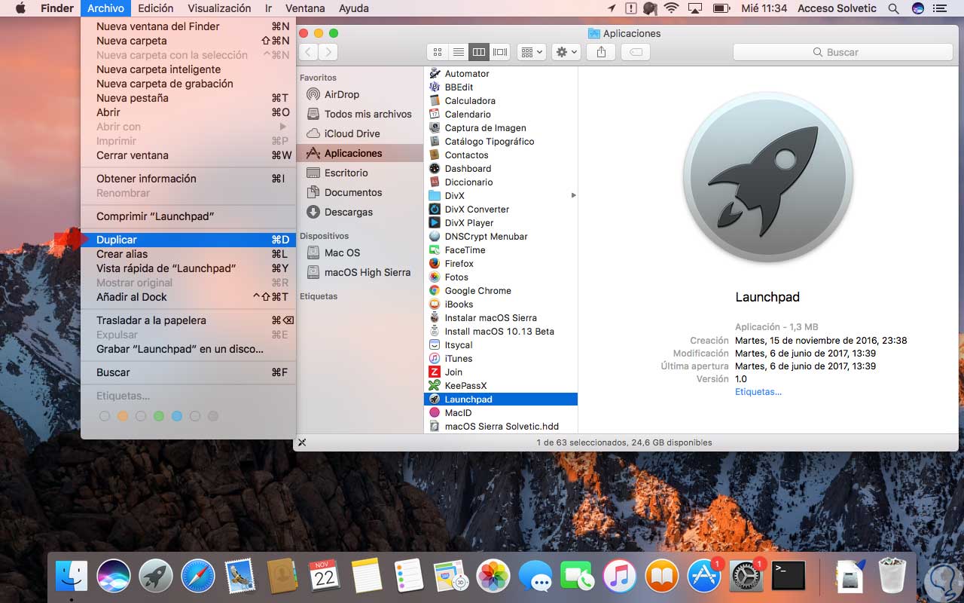Apply the orange tag color dot
The height and width of the screenshot is (603, 964).
tap(123, 416)
